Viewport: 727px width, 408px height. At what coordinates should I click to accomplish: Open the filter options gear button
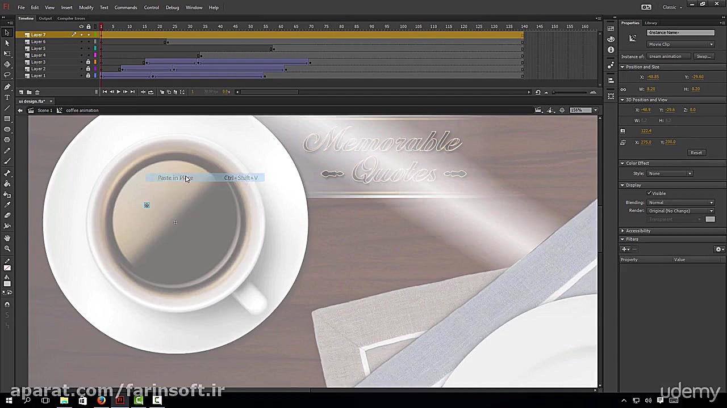coord(719,249)
